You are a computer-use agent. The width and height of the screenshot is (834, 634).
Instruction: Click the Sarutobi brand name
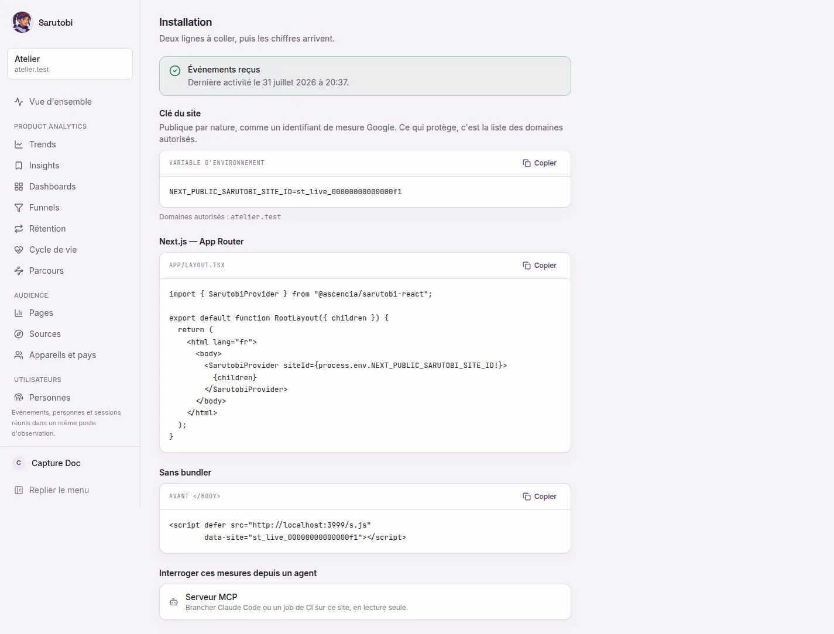pyautogui.click(x=56, y=23)
